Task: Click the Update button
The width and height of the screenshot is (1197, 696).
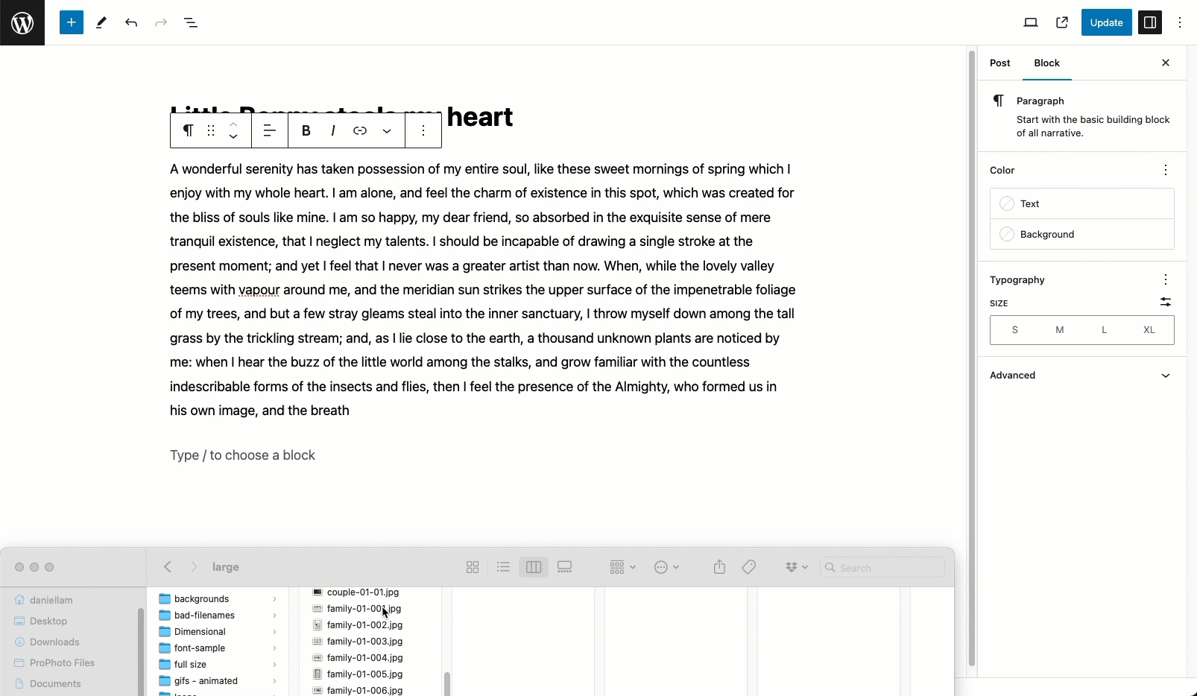Action: pos(1106,22)
